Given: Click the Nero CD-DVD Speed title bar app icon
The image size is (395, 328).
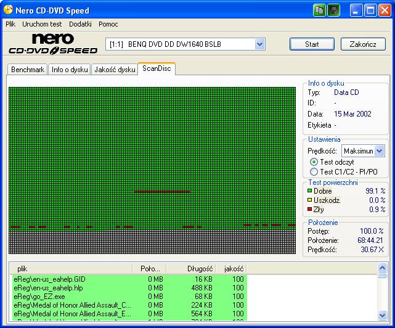Looking at the screenshot, I should click(8, 10).
